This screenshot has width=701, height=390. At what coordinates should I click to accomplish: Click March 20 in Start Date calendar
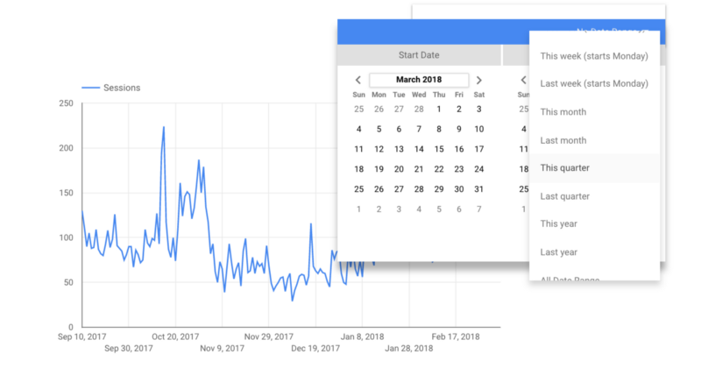tap(399, 169)
